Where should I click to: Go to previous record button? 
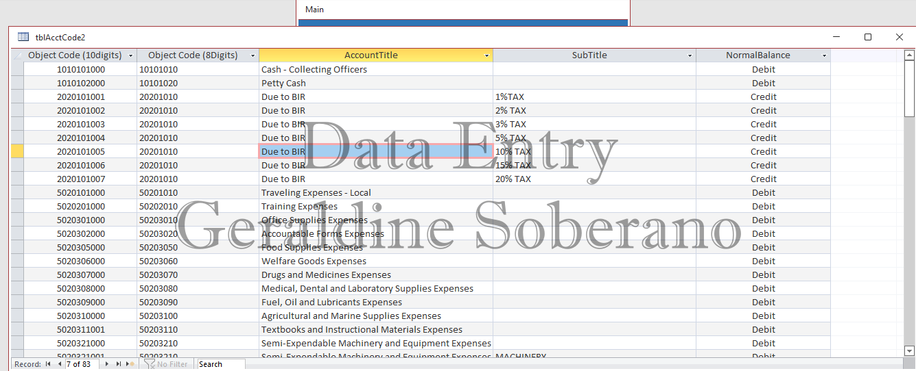[x=59, y=364]
